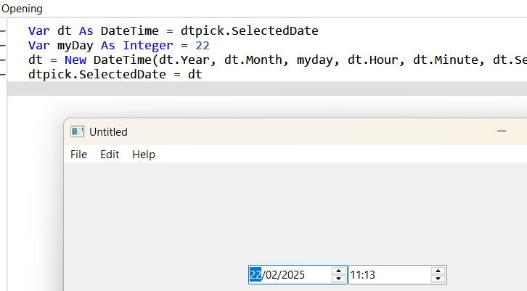Screen dimensions: 527x291
Task: Select the minutes 13 in the time field
Action: coord(369,275)
